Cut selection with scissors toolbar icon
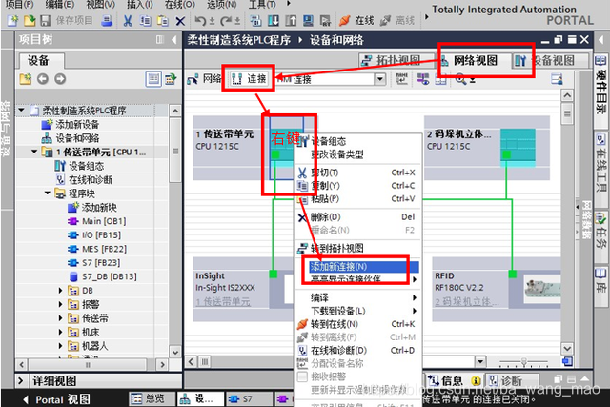 pos(128,21)
